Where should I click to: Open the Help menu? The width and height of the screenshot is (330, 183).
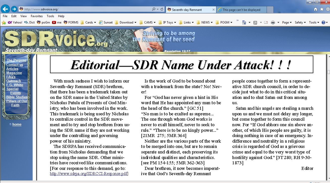(61, 16)
